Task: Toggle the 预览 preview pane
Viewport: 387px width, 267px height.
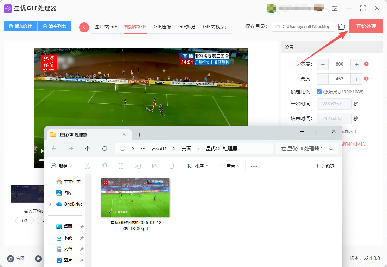Action: tap(326, 166)
